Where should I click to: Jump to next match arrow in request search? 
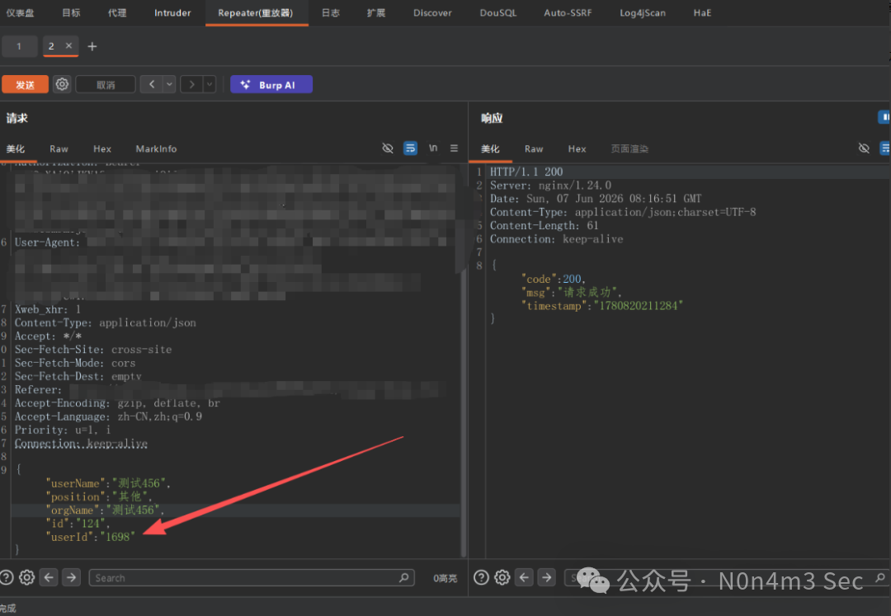[x=71, y=578]
